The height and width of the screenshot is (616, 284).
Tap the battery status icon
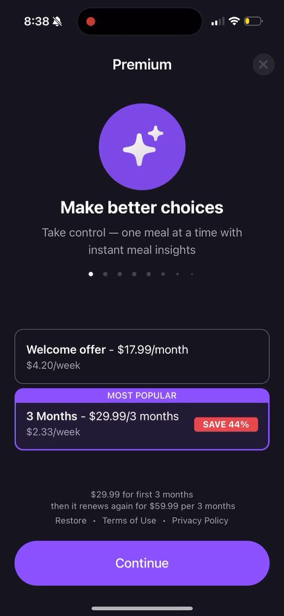253,21
